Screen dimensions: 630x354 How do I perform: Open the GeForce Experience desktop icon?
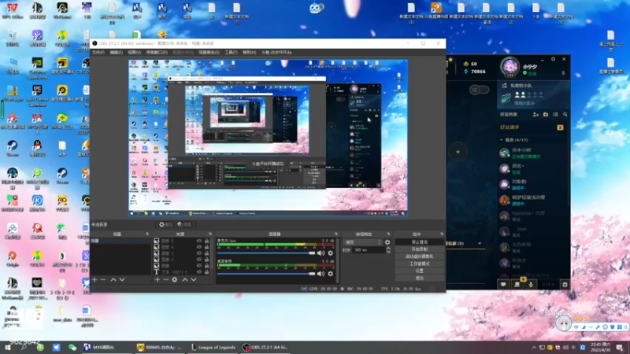37,68
